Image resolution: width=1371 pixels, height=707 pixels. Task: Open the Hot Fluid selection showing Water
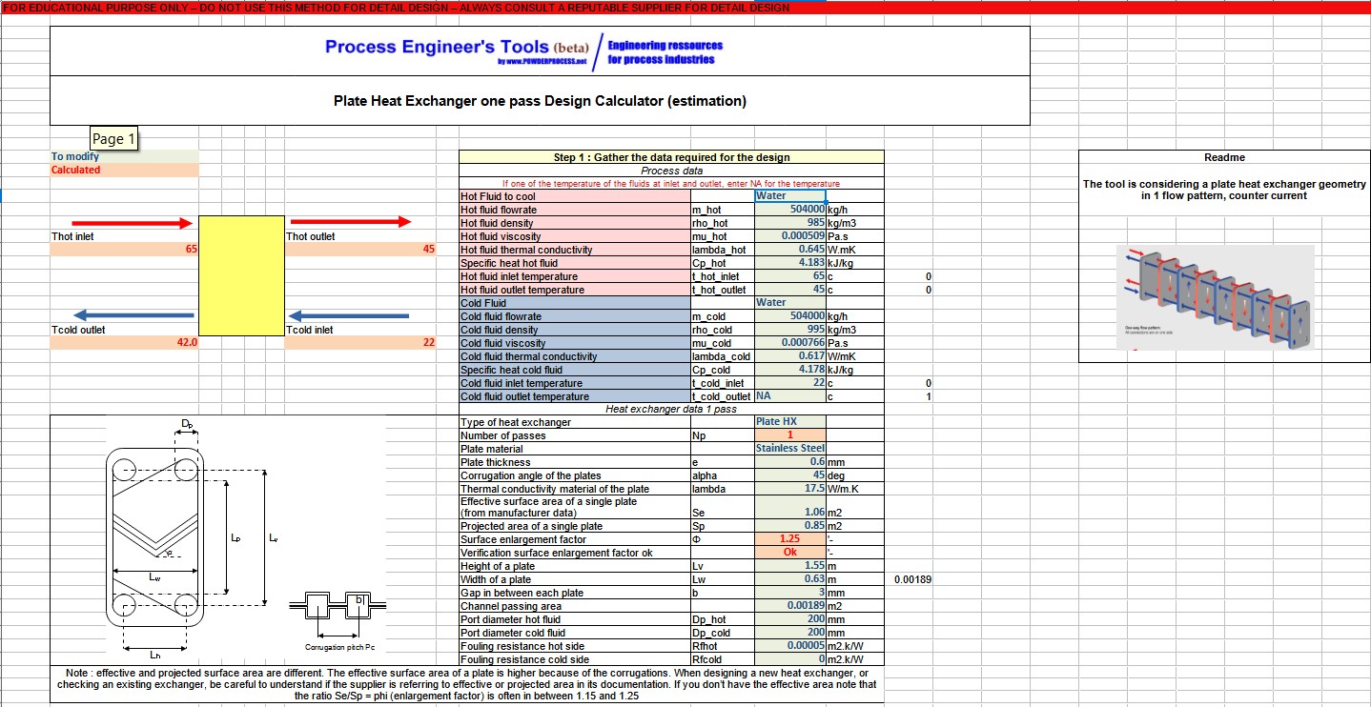click(788, 195)
